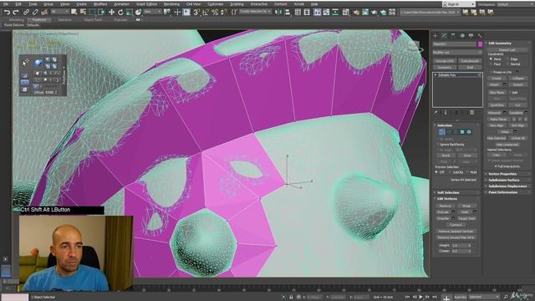Open the Create Selection Set dropdown
The height and width of the screenshot is (301, 535).
[x=255, y=11]
